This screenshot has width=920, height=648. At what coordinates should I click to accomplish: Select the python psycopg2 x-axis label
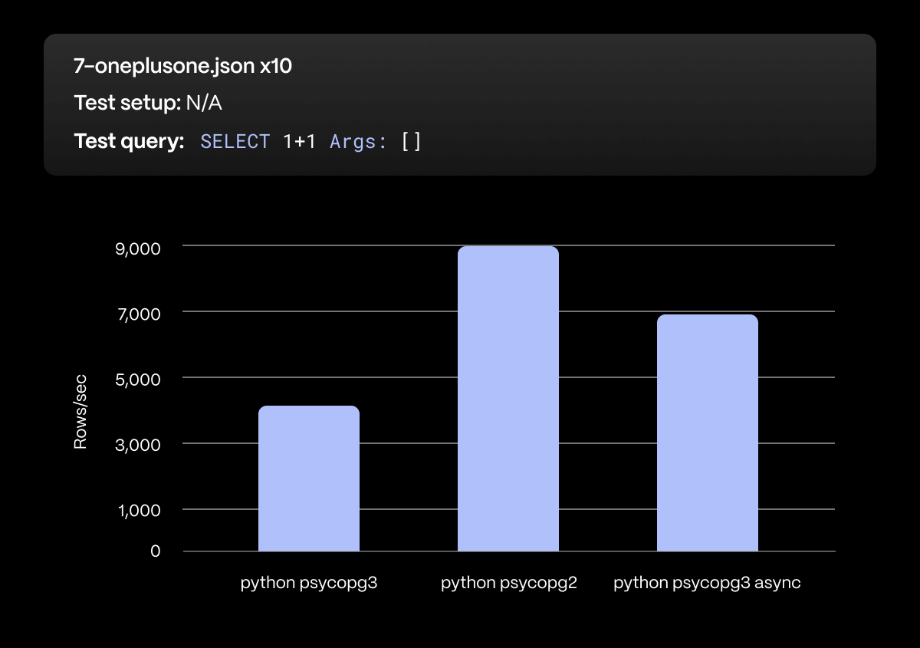click(508, 583)
